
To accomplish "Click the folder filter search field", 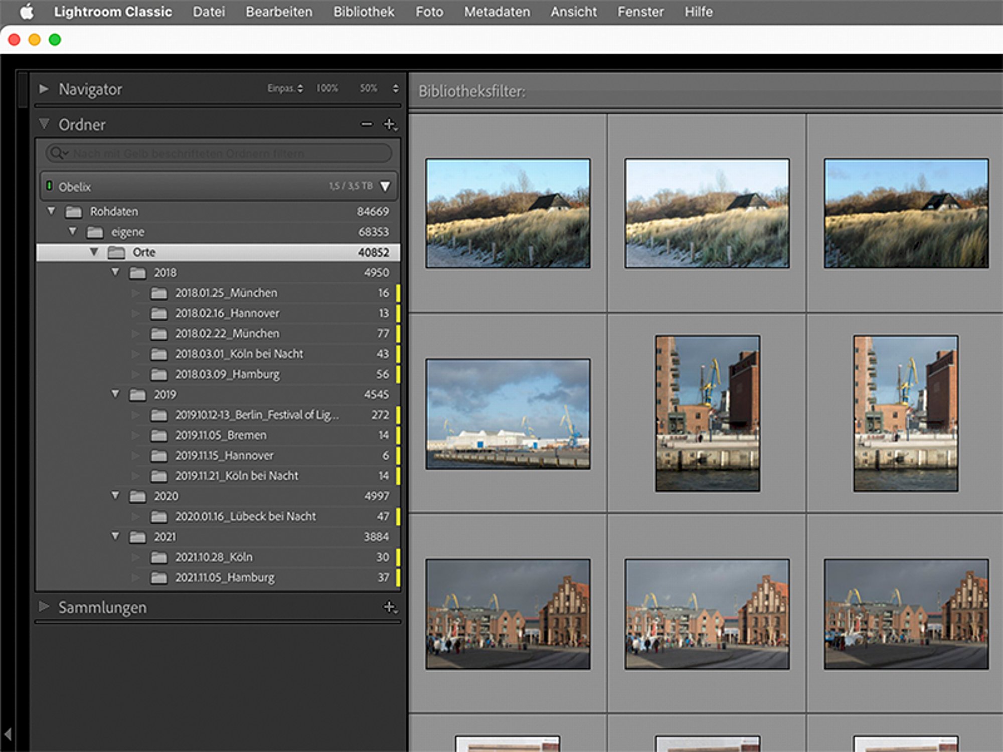I will (x=219, y=153).
